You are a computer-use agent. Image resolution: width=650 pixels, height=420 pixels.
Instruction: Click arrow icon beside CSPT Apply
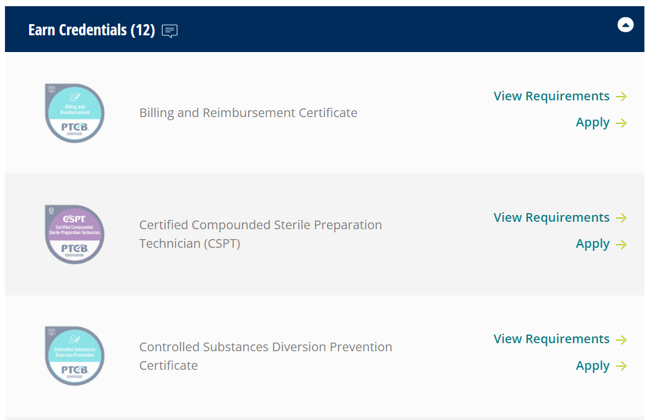pos(621,245)
